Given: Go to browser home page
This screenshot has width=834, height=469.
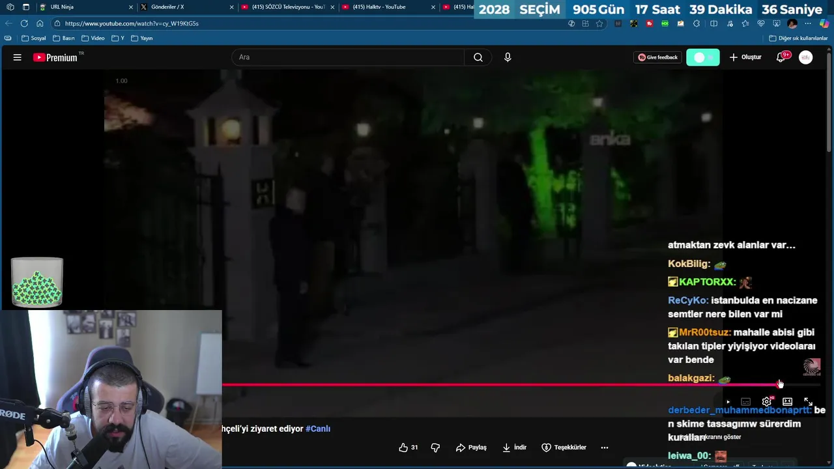Looking at the screenshot, I should [40, 23].
